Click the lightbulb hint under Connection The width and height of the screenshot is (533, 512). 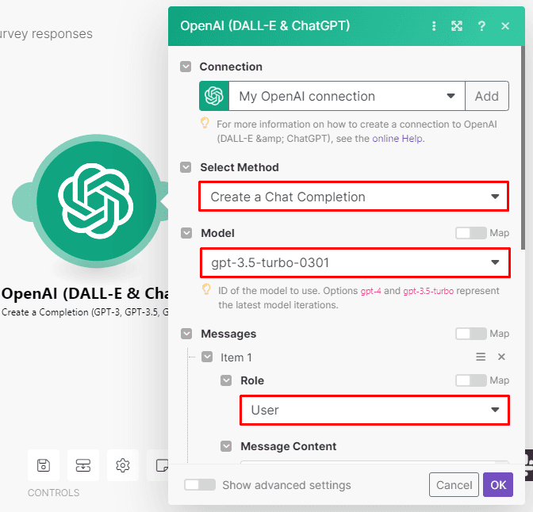205,123
